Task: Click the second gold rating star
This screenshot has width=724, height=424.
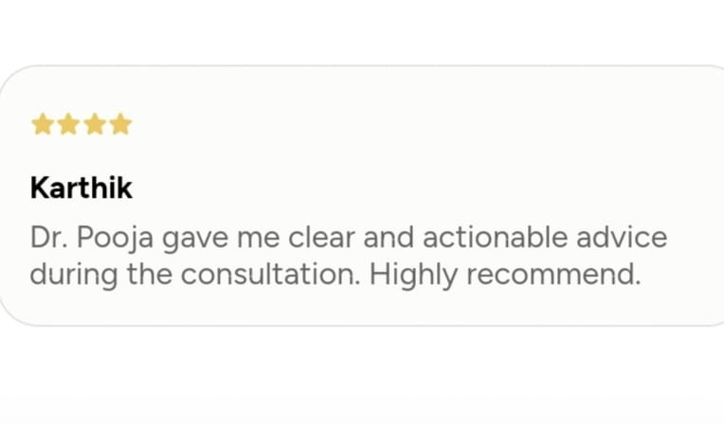Action: [x=68, y=125]
